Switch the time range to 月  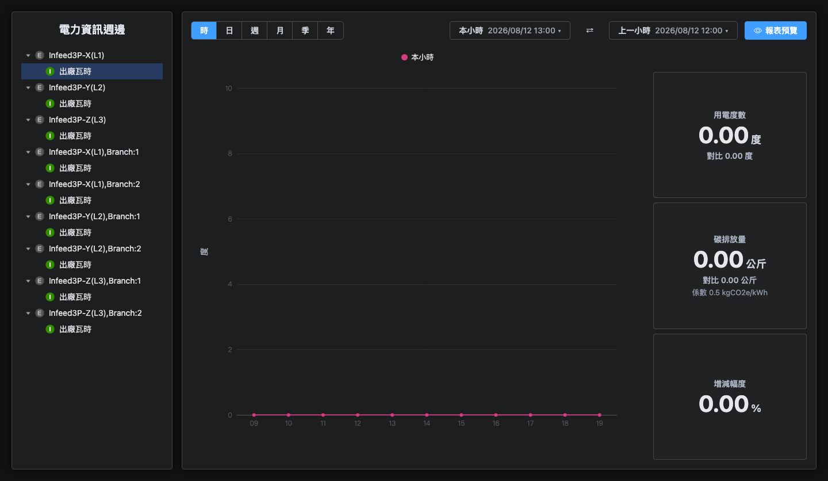click(280, 30)
